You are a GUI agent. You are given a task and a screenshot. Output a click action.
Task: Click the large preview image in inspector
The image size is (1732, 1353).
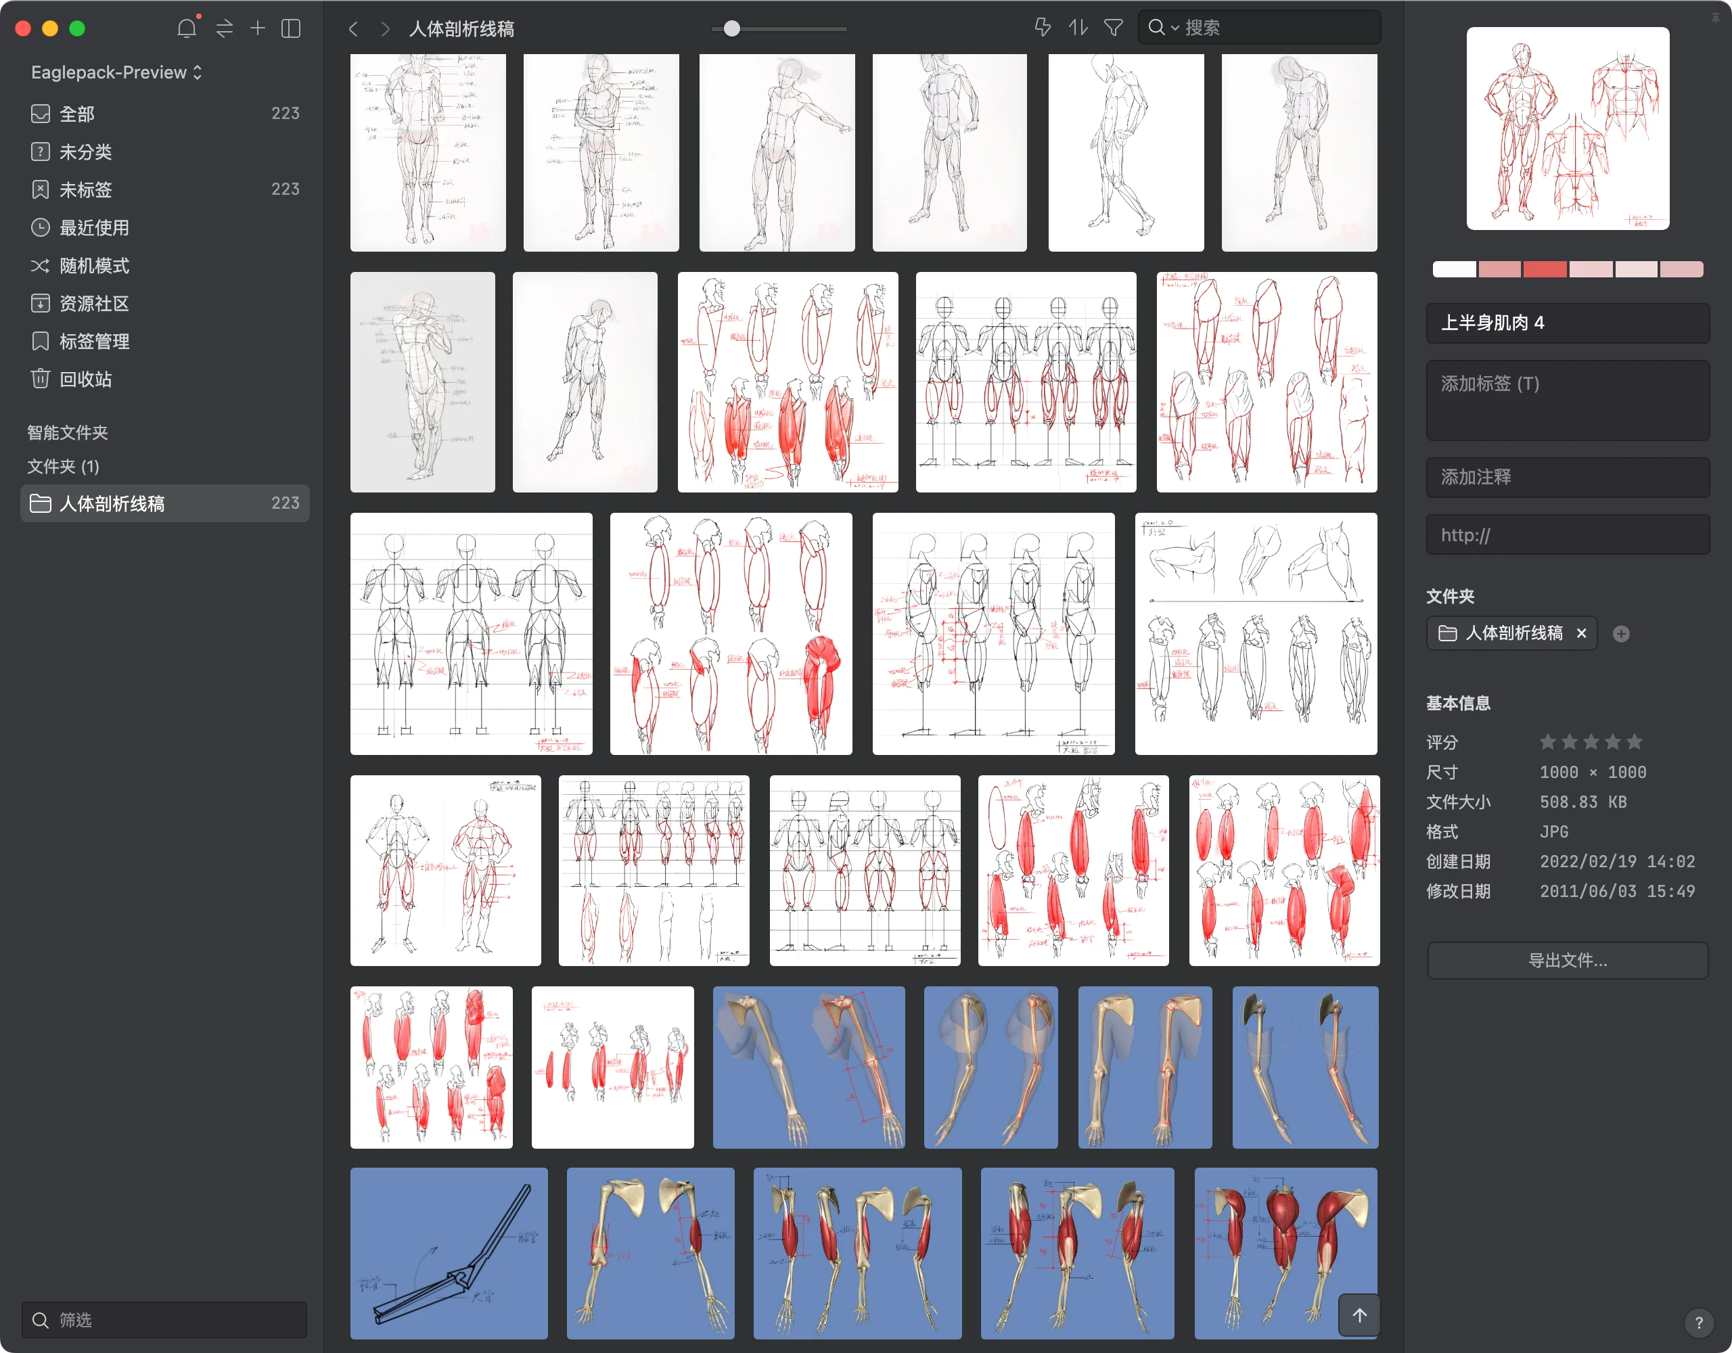click(x=1568, y=129)
